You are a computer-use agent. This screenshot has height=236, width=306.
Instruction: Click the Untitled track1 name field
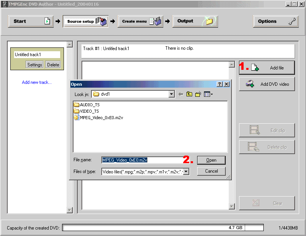tap(37, 55)
